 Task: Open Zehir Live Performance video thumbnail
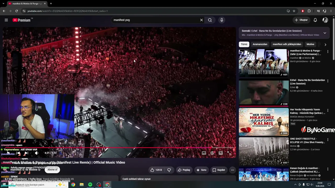(x=264, y=63)
